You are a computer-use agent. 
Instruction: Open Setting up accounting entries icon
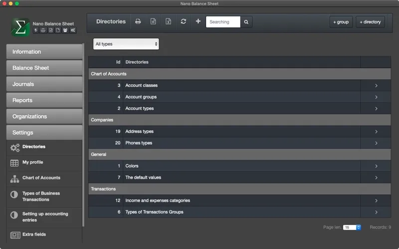14,215
